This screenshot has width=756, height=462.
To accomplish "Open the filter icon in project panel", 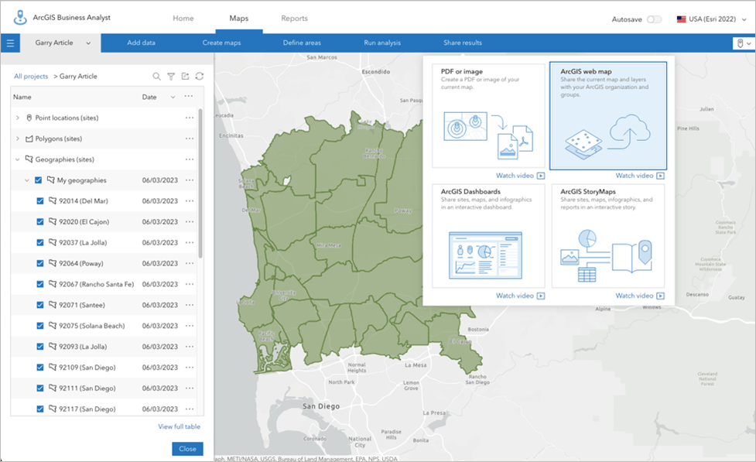I will [171, 76].
